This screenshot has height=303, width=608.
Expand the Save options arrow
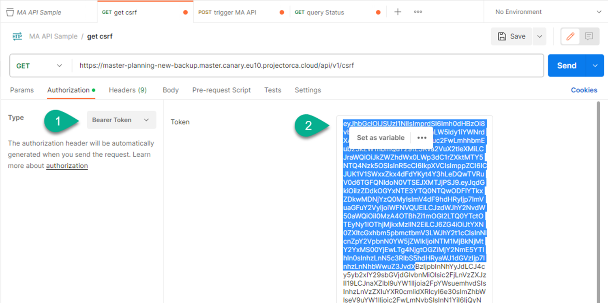539,36
